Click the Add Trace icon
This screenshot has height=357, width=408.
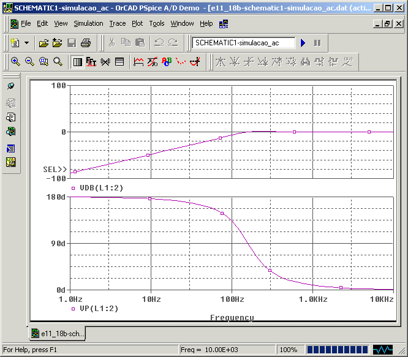(138, 62)
